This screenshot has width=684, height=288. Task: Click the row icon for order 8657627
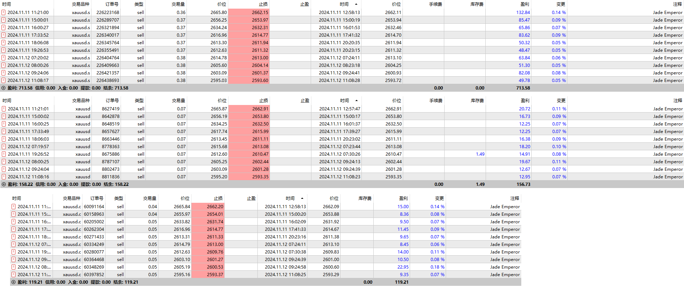click(x=4, y=131)
